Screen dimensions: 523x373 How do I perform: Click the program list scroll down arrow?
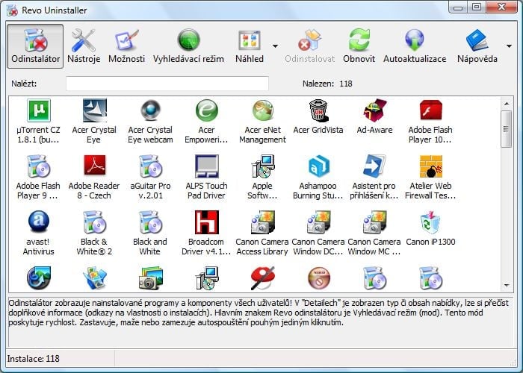pos(507,286)
